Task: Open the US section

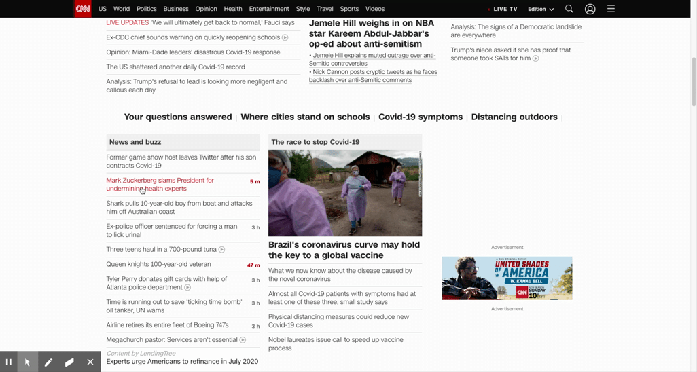Action: coord(102,8)
